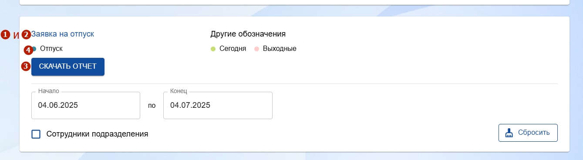Click the blue Отпуск legend dot

[34, 49]
